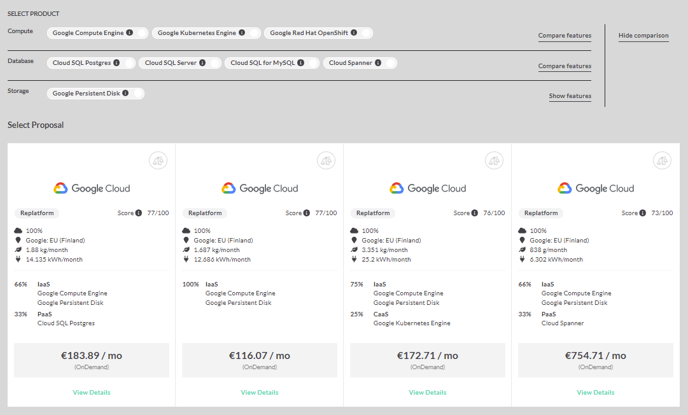
Task: Click the Google Persistent Disk chip's info icon
Action: [x=125, y=93]
